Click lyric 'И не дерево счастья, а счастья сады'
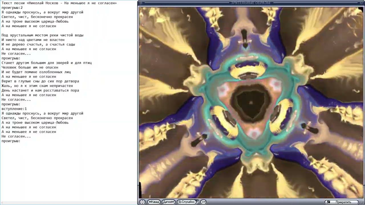Viewport: 365px width, 205px height. pos(38,44)
